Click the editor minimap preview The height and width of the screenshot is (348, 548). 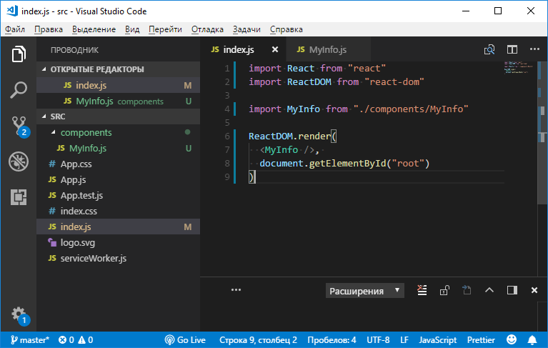[518, 67]
